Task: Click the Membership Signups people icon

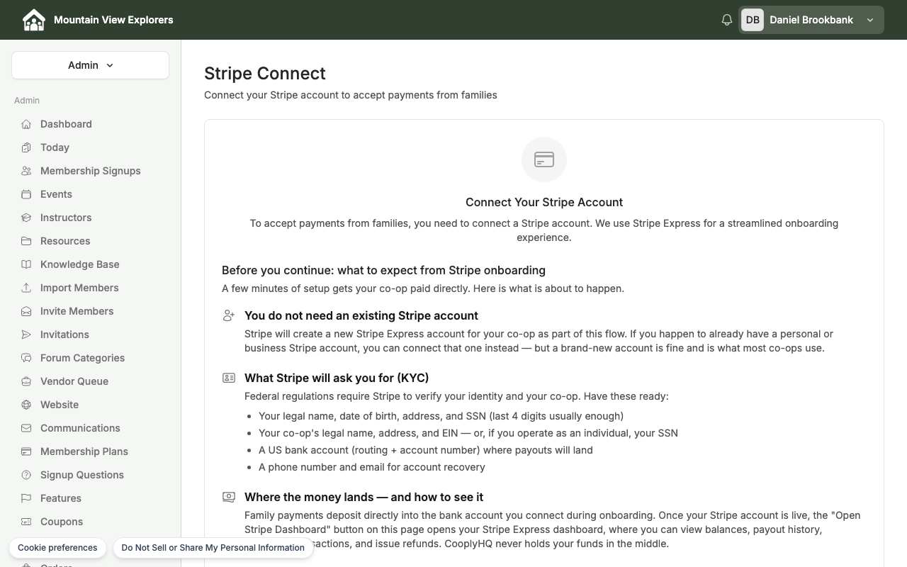Action: 26,171
